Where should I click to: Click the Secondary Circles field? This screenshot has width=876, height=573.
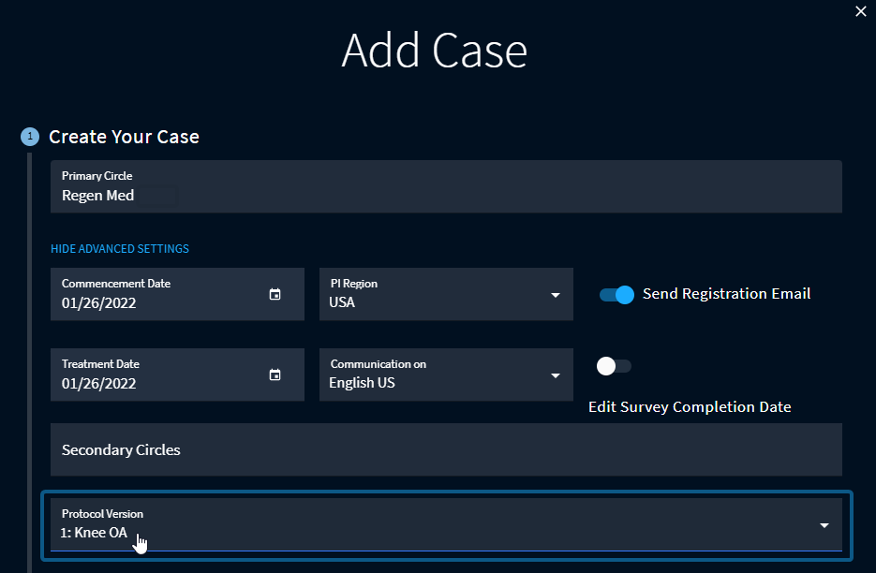pyautogui.click(x=446, y=449)
